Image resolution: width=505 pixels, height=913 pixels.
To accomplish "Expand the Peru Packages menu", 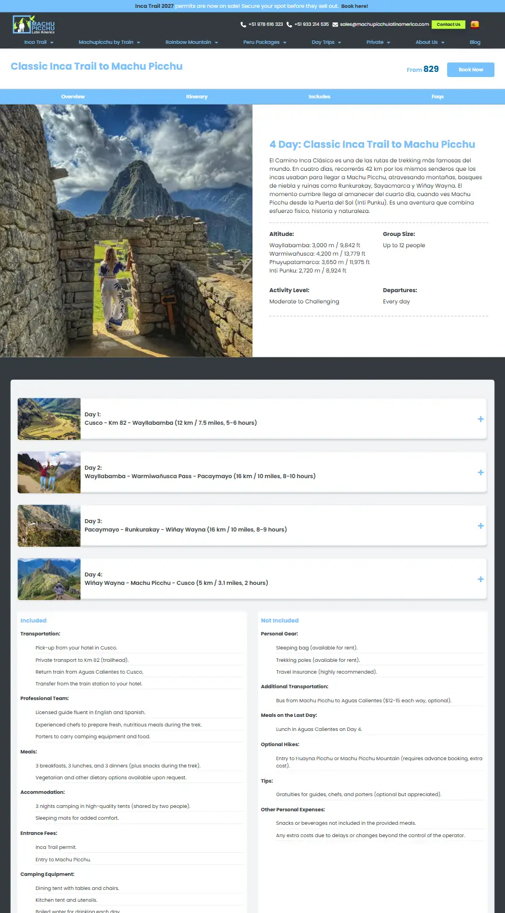I will [265, 42].
